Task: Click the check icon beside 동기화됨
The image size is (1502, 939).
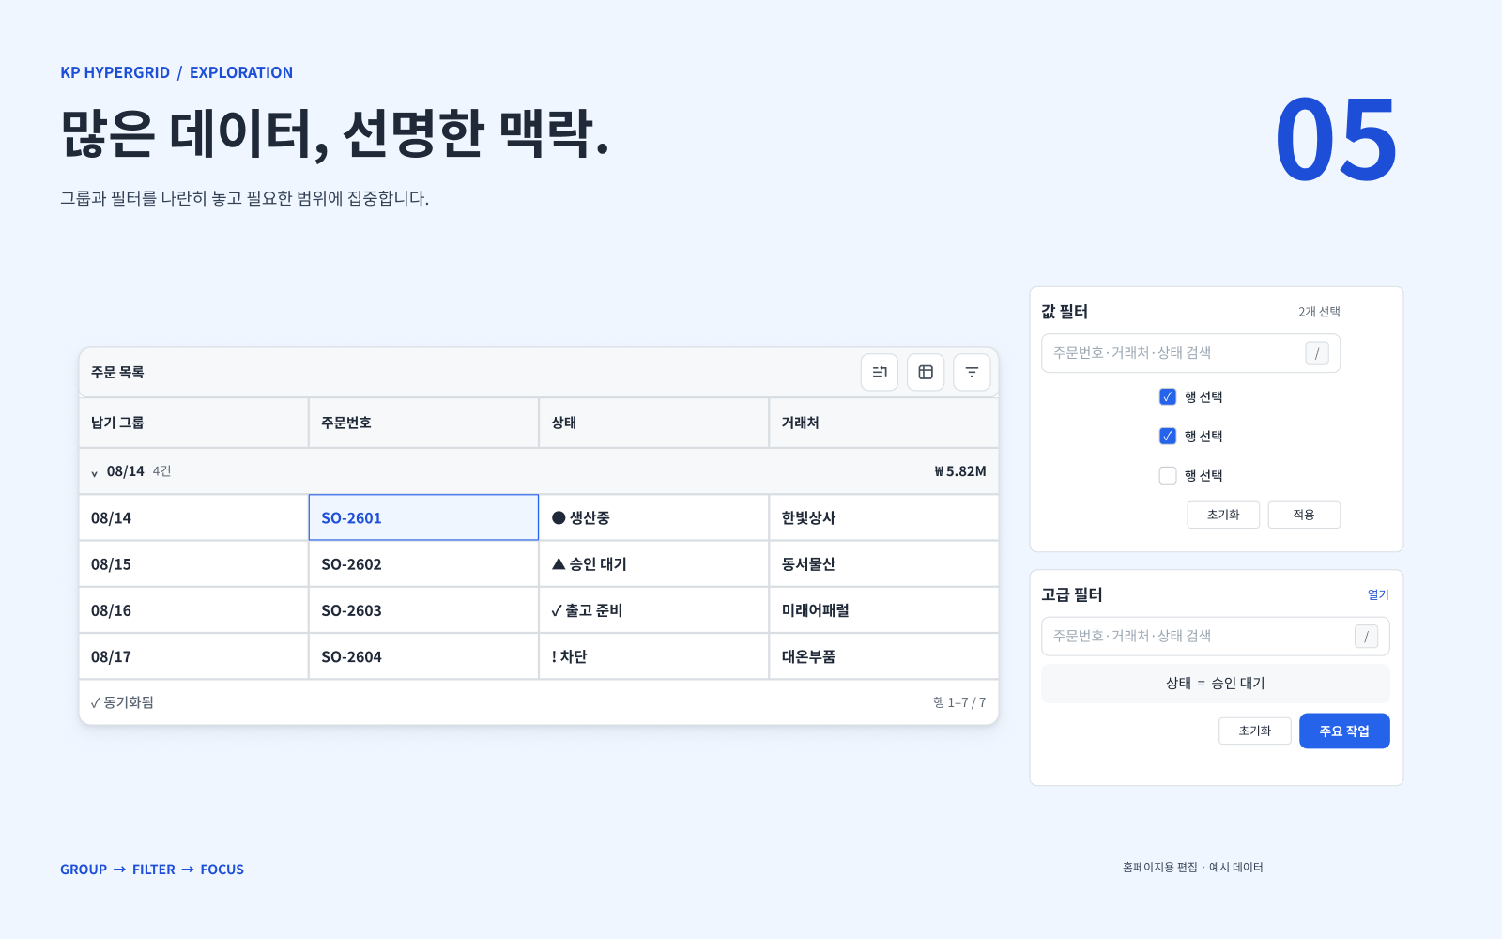Action: click(x=96, y=702)
